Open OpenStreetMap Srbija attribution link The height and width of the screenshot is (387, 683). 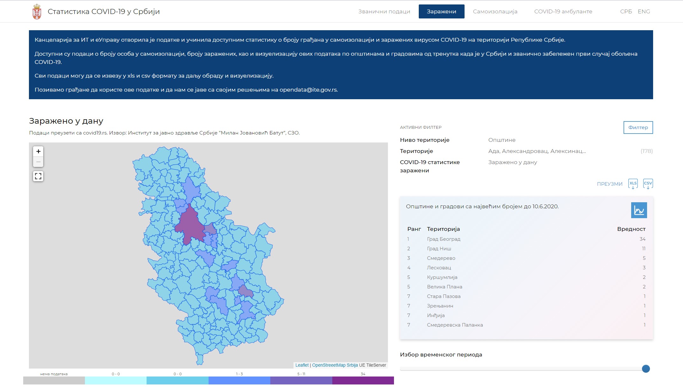[335, 365]
